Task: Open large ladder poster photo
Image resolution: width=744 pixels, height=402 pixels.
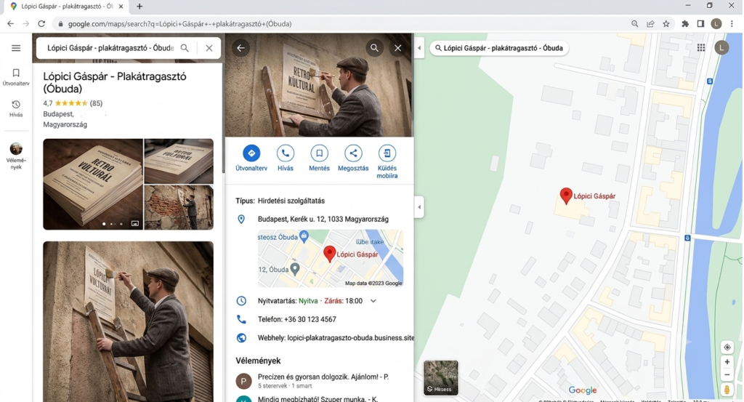Action: click(128, 321)
